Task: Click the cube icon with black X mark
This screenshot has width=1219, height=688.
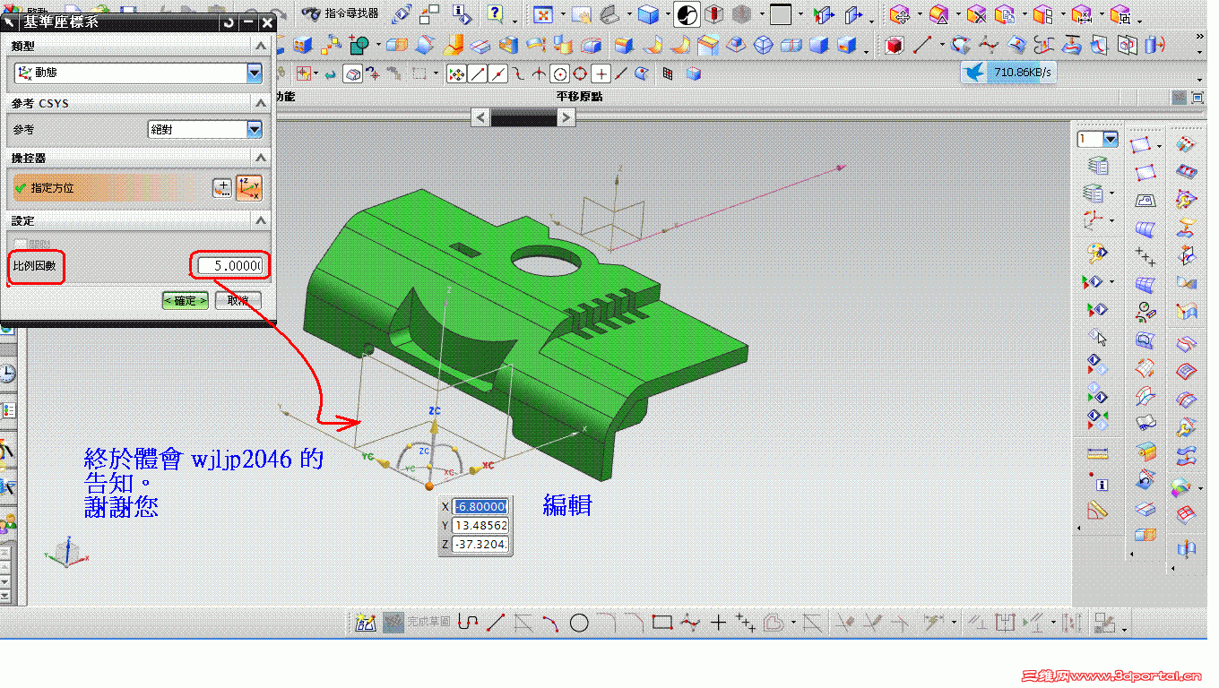Action: pyautogui.click(x=976, y=14)
